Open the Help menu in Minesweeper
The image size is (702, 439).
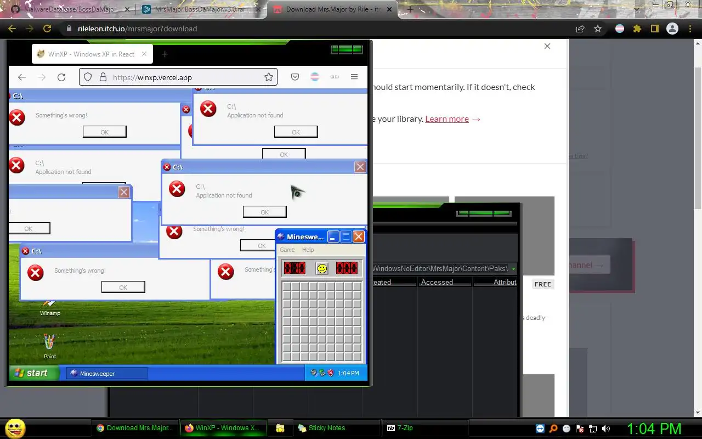coord(308,250)
